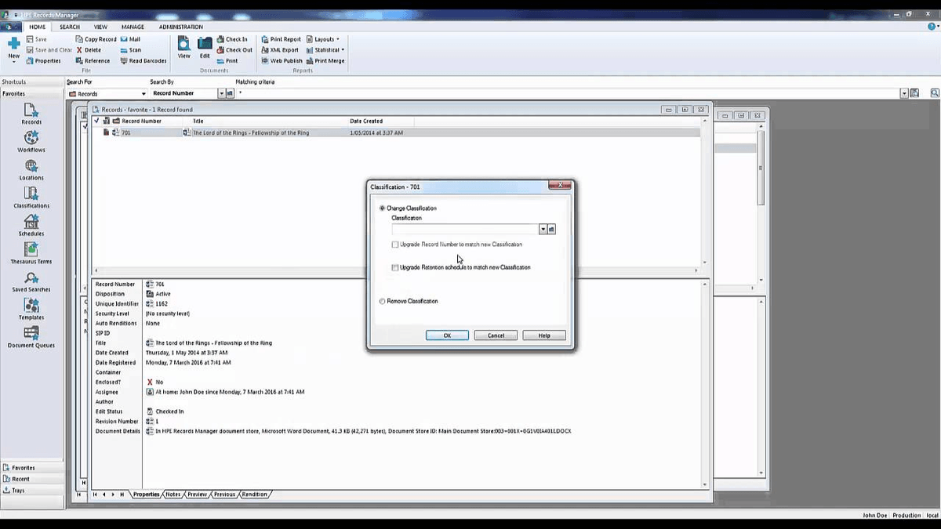Switch to the Preview bottom tab
Image resolution: width=941 pixels, height=529 pixels.
197,495
